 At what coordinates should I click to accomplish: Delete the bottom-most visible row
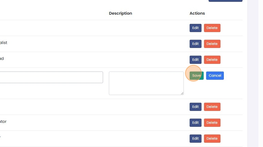[212, 138]
